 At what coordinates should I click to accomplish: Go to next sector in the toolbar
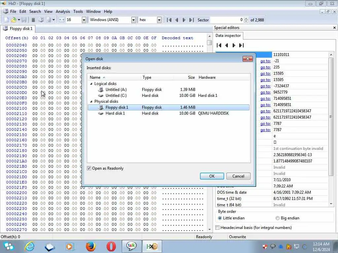[184, 20]
